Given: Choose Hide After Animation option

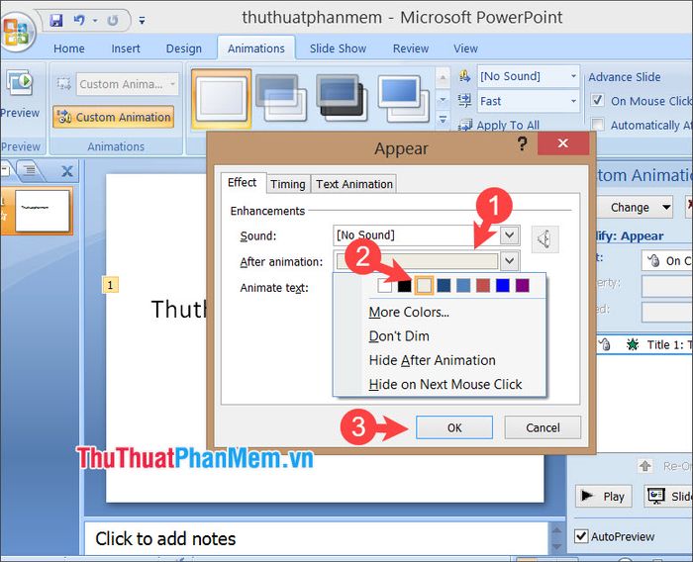Looking at the screenshot, I should point(433,360).
